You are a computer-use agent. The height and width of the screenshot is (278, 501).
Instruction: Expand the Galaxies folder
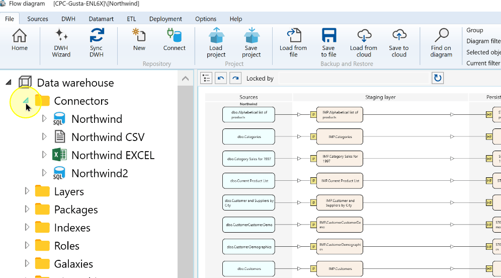point(27,263)
